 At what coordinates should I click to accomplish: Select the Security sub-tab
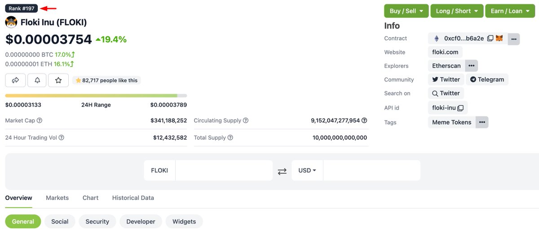click(97, 222)
